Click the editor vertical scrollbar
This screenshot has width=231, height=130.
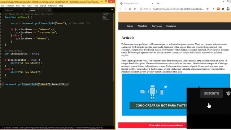(x=114, y=47)
